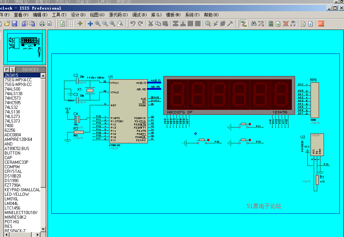Image resolution: width=344 pixels, height=237 pixels.
Task: Click the Zoom To Area icon
Action: tap(120, 24)
